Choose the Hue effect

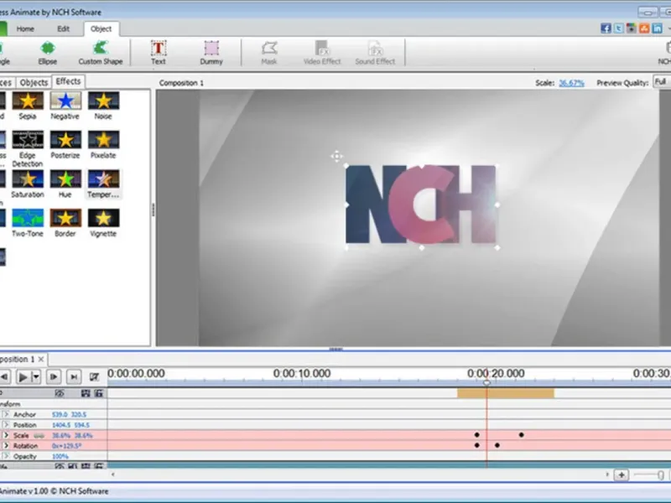coord(65,184)
